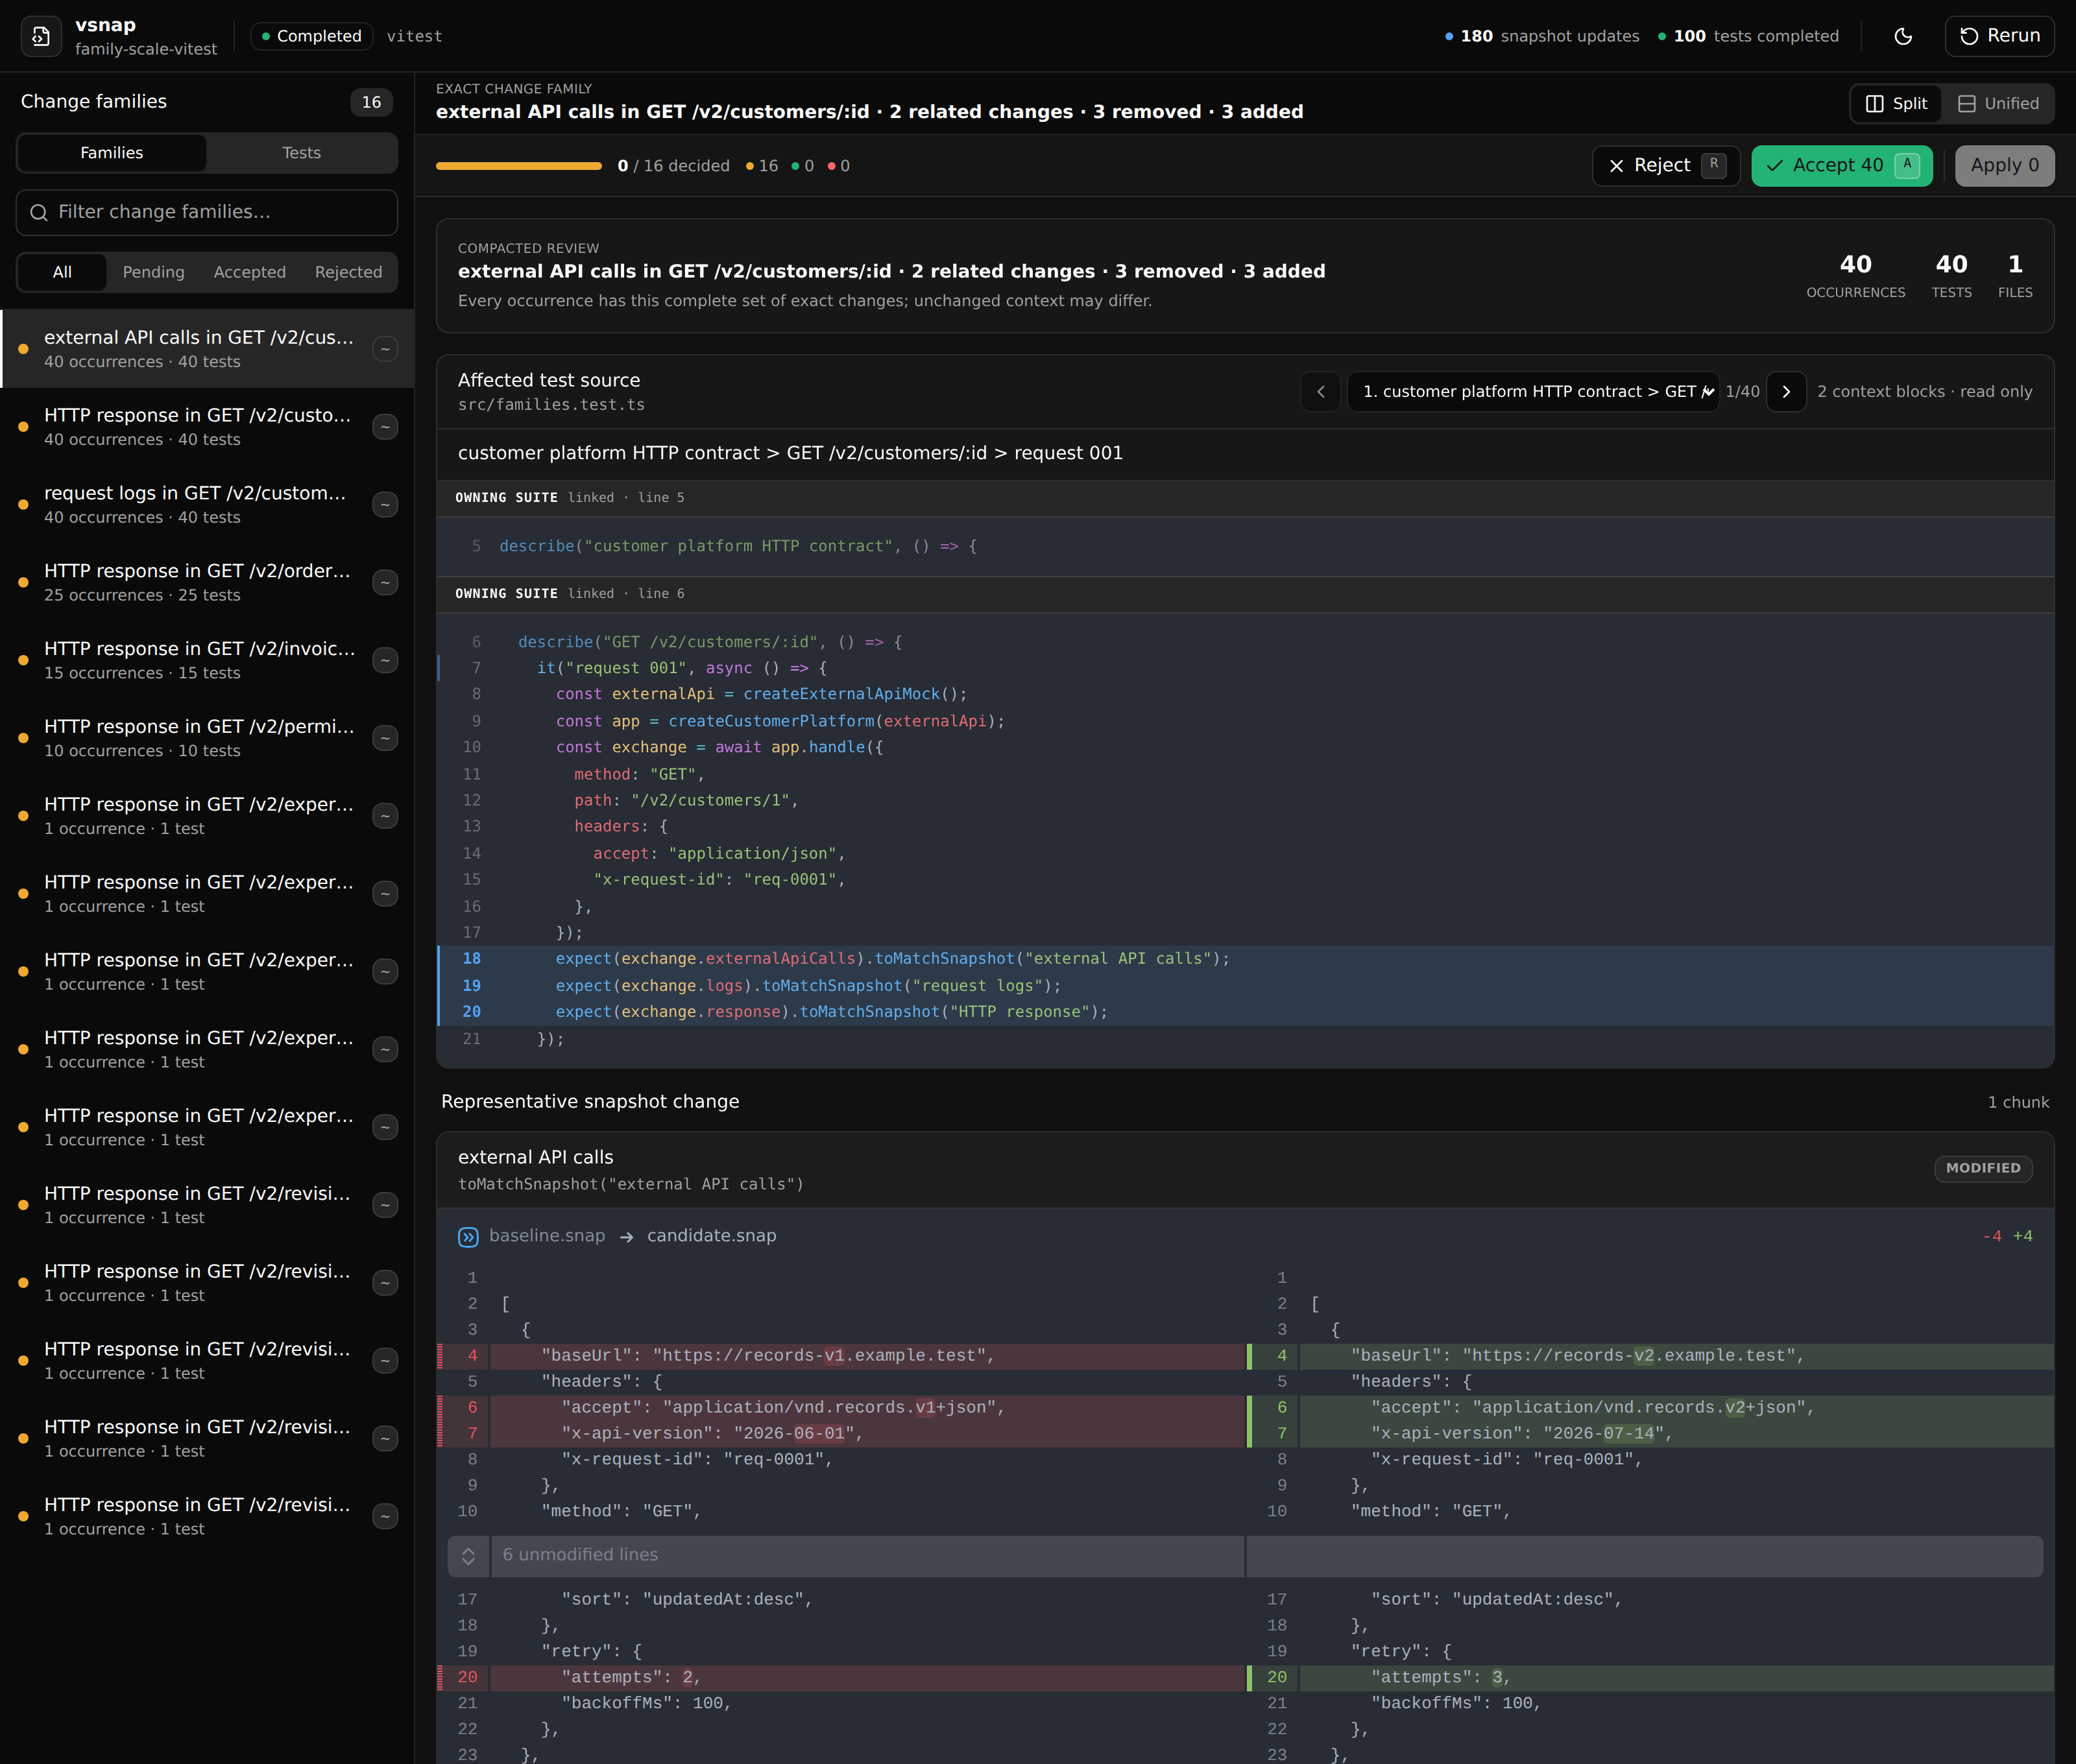This screenshot has height=1764, width=2076.
Task: Click the 40 OCCURRENCES stat
Action: tap(1855, 276)
